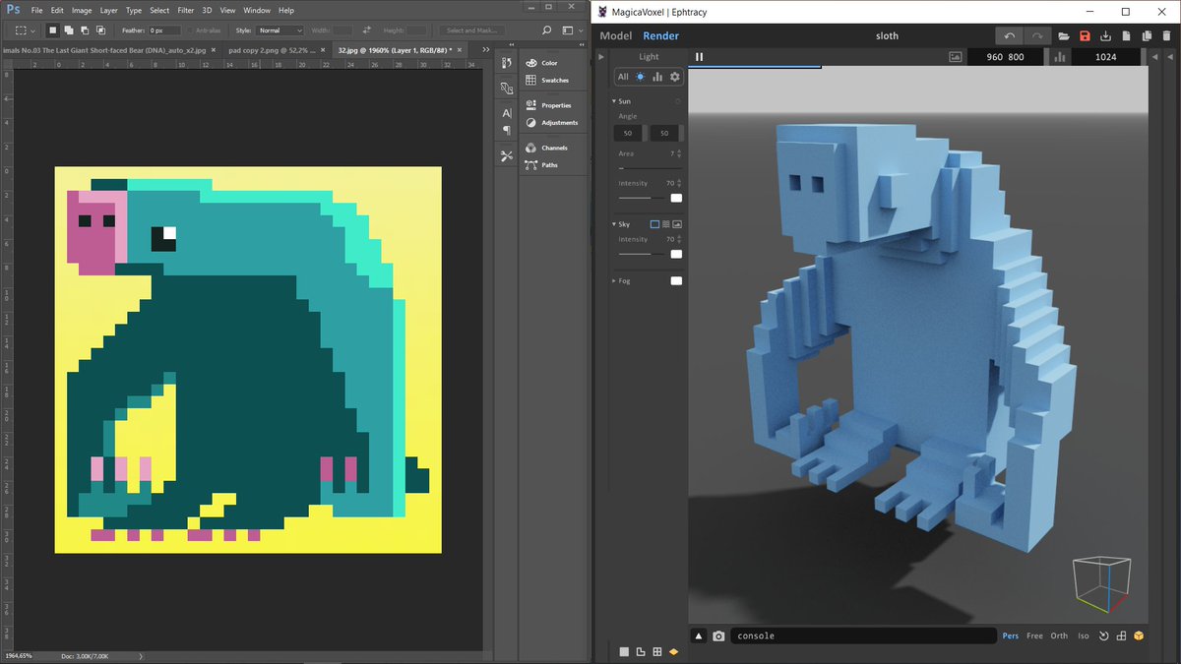Choose Intersect with selection mode icon

point(102,30)
